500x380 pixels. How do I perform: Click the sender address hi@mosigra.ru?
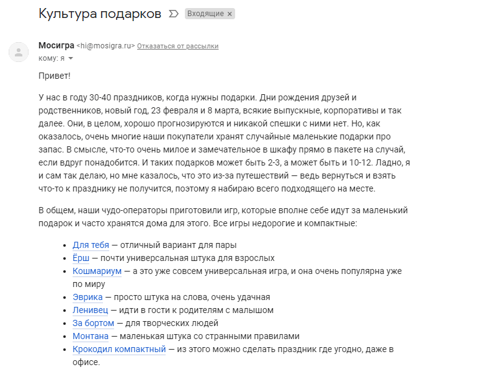click(x=105, y=46)
